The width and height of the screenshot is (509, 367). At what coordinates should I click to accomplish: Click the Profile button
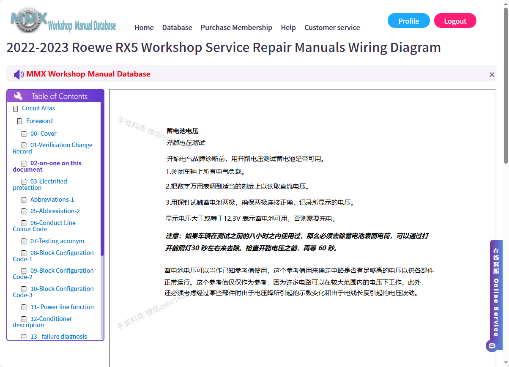pyautogui.click(x=409, y=21)
